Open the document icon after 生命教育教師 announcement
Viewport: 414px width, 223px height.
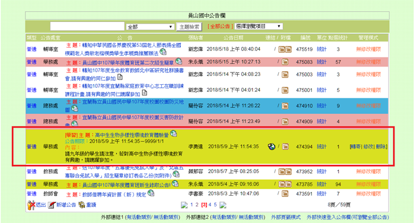tap(120, 77)
